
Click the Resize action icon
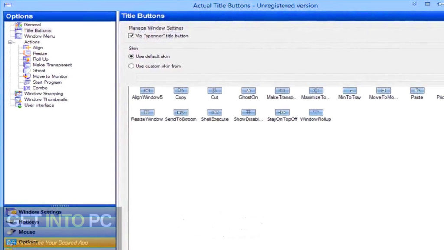27,53
